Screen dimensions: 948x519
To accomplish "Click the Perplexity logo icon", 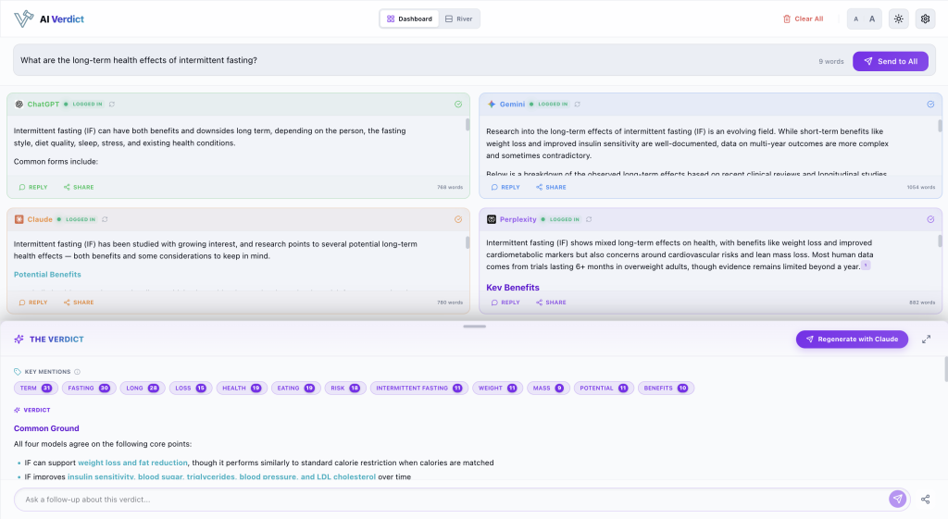I will point(492,219).
